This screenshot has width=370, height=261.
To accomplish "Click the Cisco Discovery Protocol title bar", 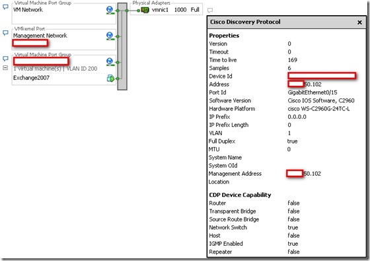I will pyautogui.click(x=287, y=22).
